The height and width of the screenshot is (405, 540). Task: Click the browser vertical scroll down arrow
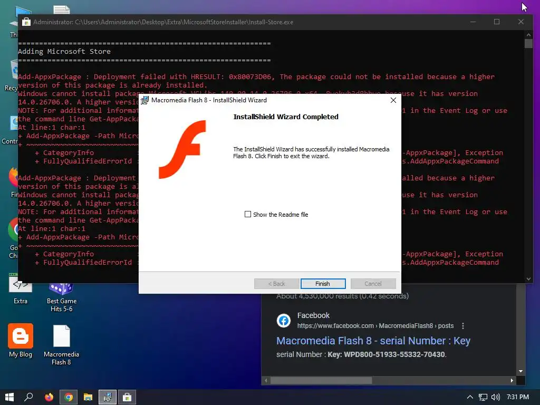520,371
